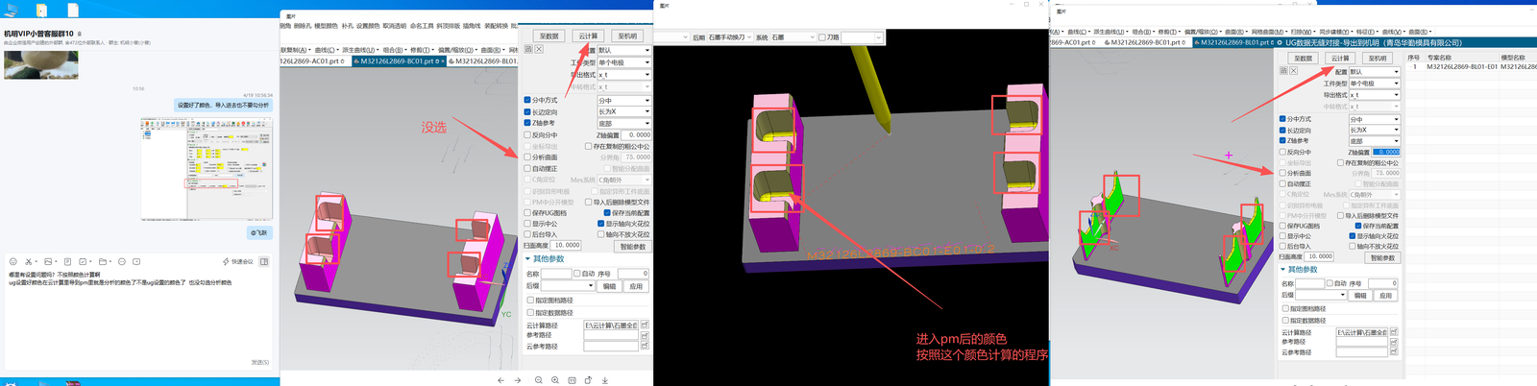Screen dimensions: 1537x386
Task: Click 云计算 button in right window
Action: [1340, 59]
